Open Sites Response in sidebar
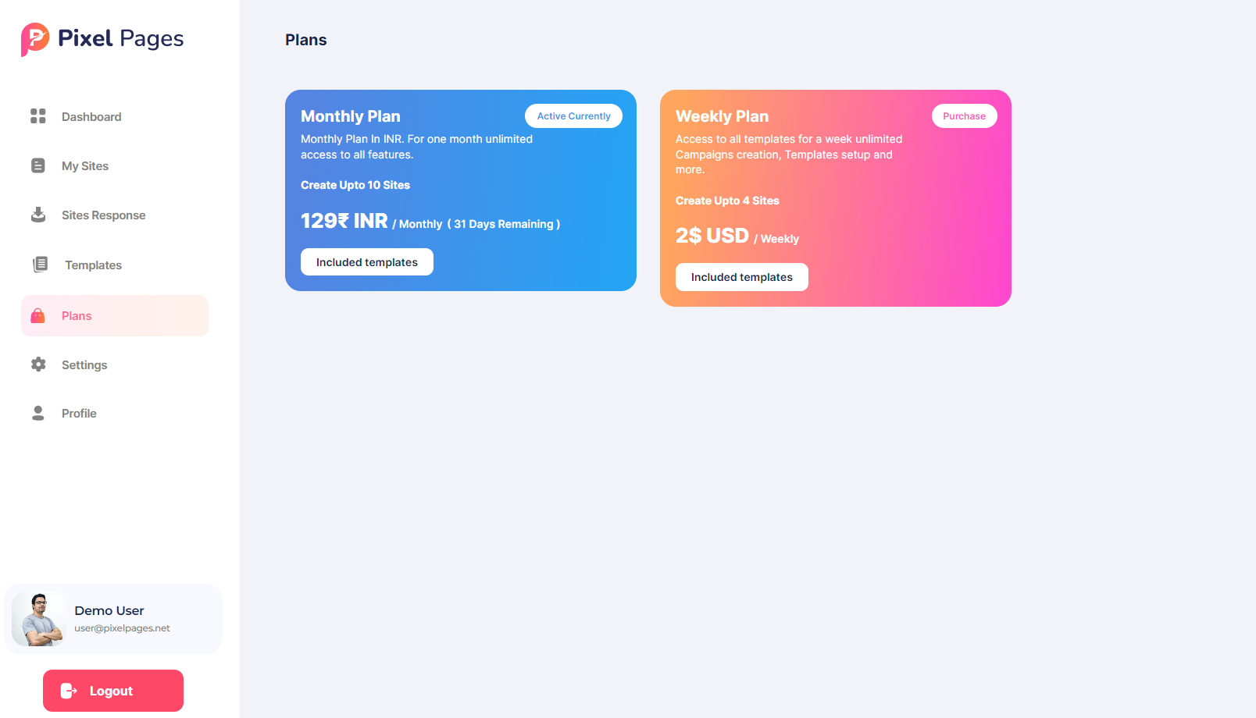The height and width of the screenshot is (718, 1256). (103, 215)
